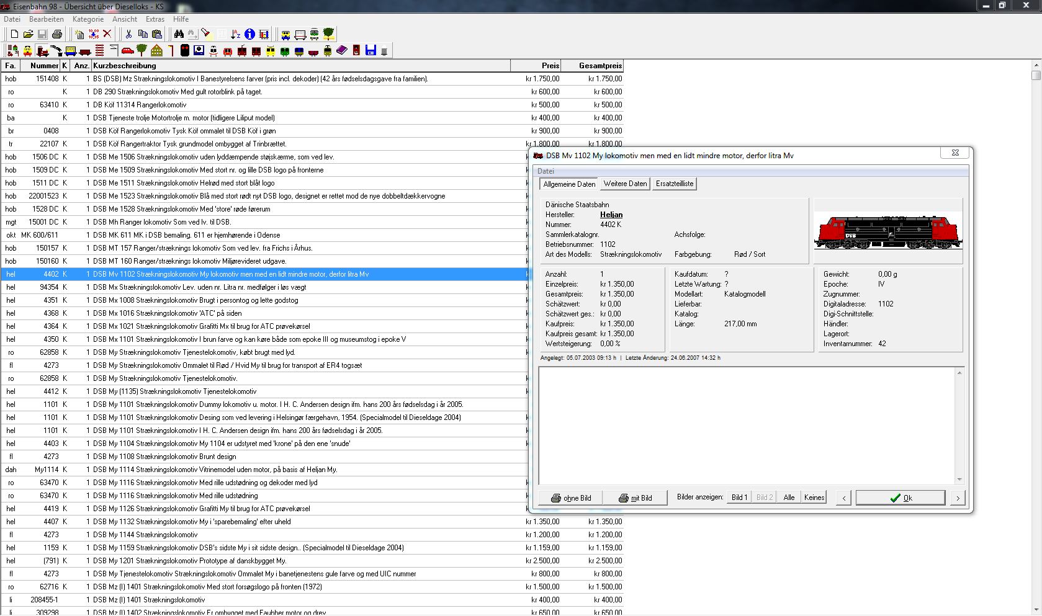This screenshot has height=616, width=1042.
Task: Open the Datei menu in main window
Action: (12, 19)
